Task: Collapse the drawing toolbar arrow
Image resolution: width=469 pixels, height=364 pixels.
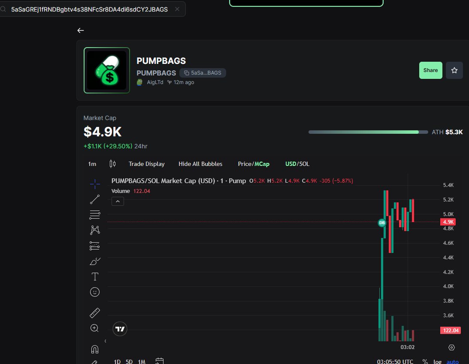Action: 105,341
